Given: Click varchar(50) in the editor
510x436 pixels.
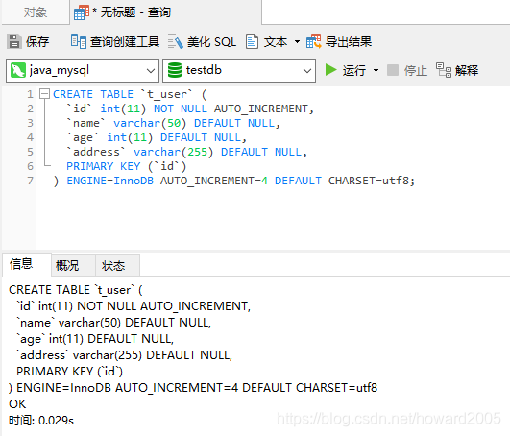Looking at the screenshot, I should (x=150, y=123).
